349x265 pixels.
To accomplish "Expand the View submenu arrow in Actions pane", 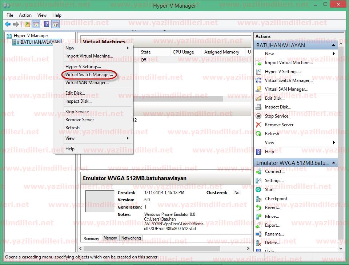I will click(334, 143).
